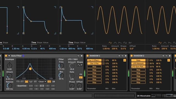Viewport: 176px width, 99px height.
Task: Switch third envelope display to Time tab
Action: pos(71,43)
